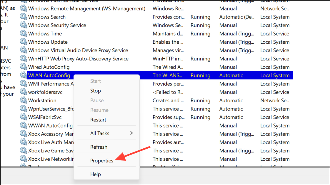Select Windows Virtual Audio Device Proxy Service
This screenshot has height=185, width=330.
[x=78, y=50]
